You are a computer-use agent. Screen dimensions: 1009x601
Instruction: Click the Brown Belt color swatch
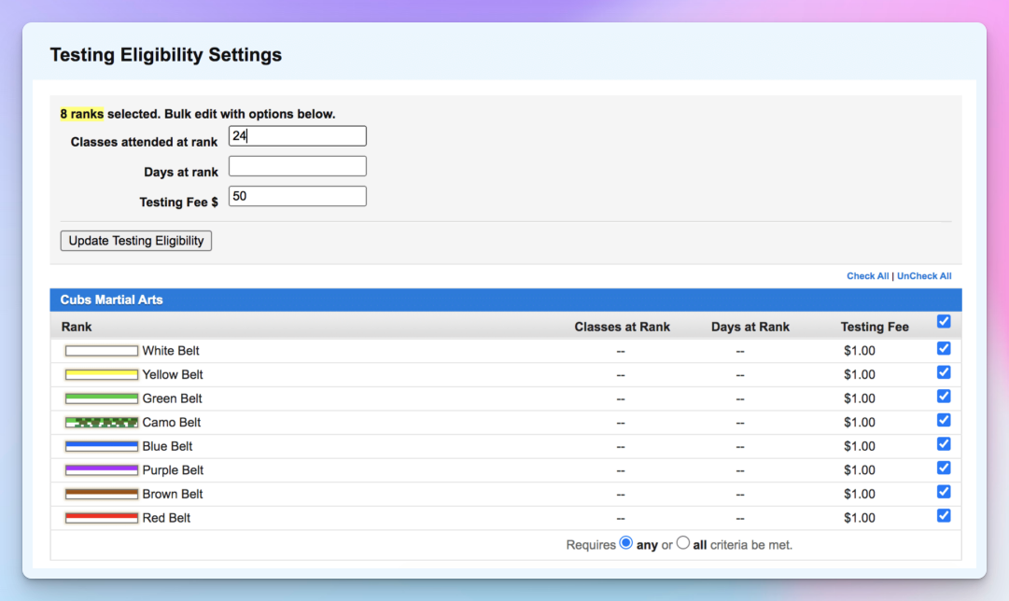coord(102,494)
